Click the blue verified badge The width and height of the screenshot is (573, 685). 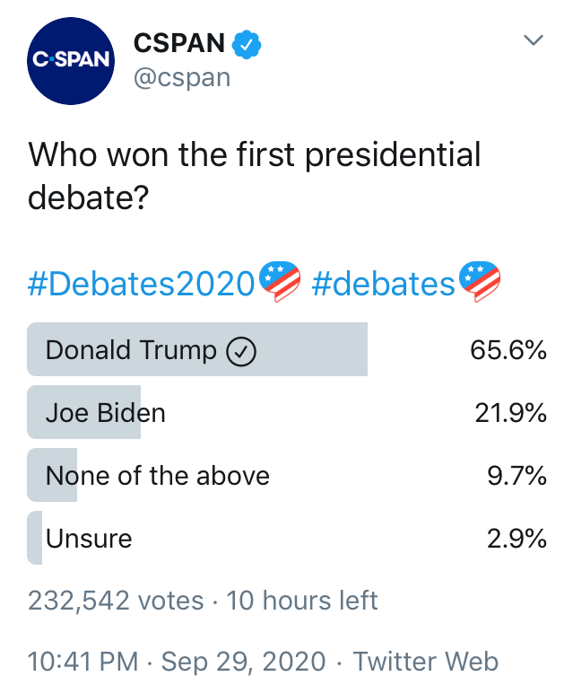[x=246, y=43]
